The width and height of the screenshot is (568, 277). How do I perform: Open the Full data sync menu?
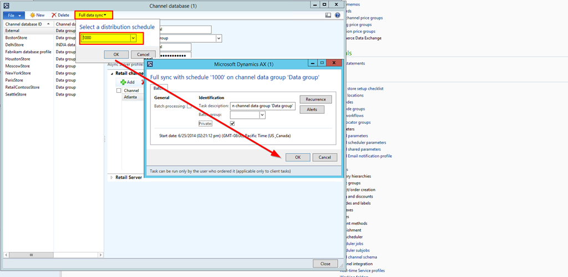(94, 15)
